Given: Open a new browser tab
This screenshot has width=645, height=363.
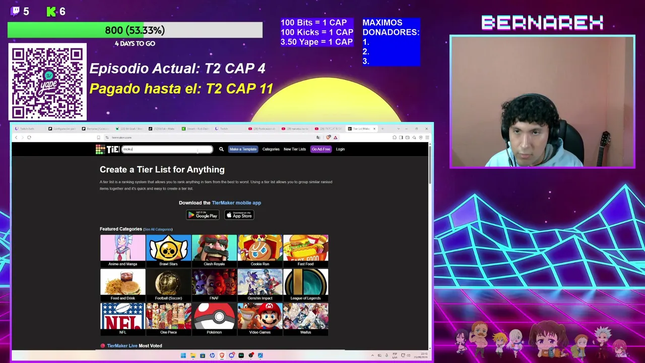Looking at the screenshot, I should click(382, 129).
